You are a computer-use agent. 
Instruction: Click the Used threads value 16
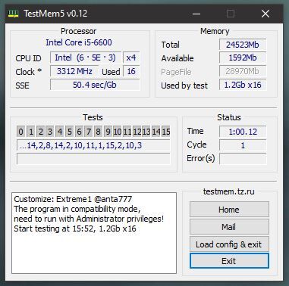(131, 71)
